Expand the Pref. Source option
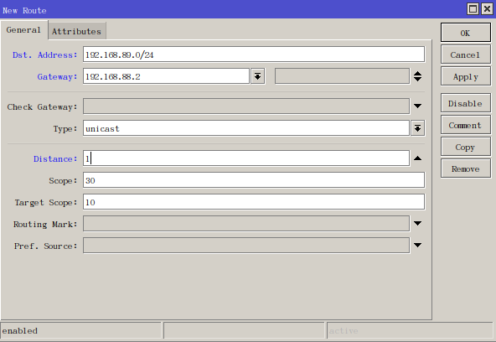The image size is (496, 342). click(x=417, y=246)
